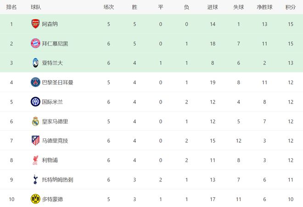
Task: Select the 多特蒙德 team name
Action: 52,199
